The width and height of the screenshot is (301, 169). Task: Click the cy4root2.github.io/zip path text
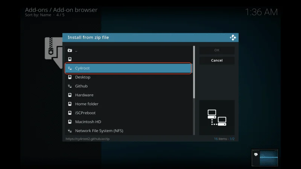tap(88, 139)
